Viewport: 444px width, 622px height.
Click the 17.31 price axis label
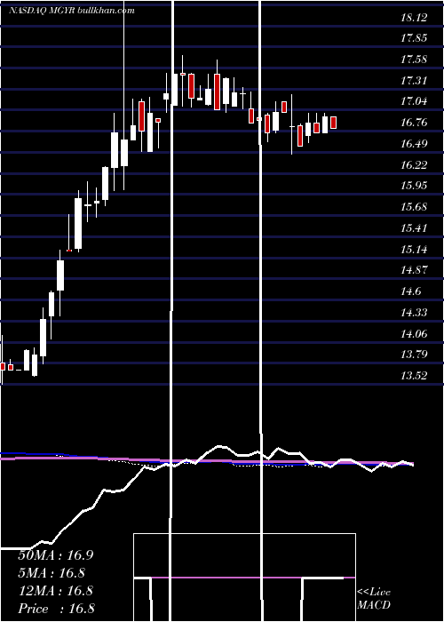(x=415, y=81)
